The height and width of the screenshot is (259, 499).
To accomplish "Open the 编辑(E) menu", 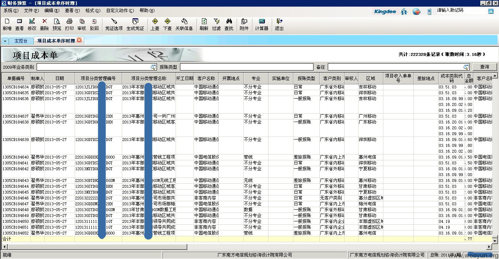I will click(52, 11).
